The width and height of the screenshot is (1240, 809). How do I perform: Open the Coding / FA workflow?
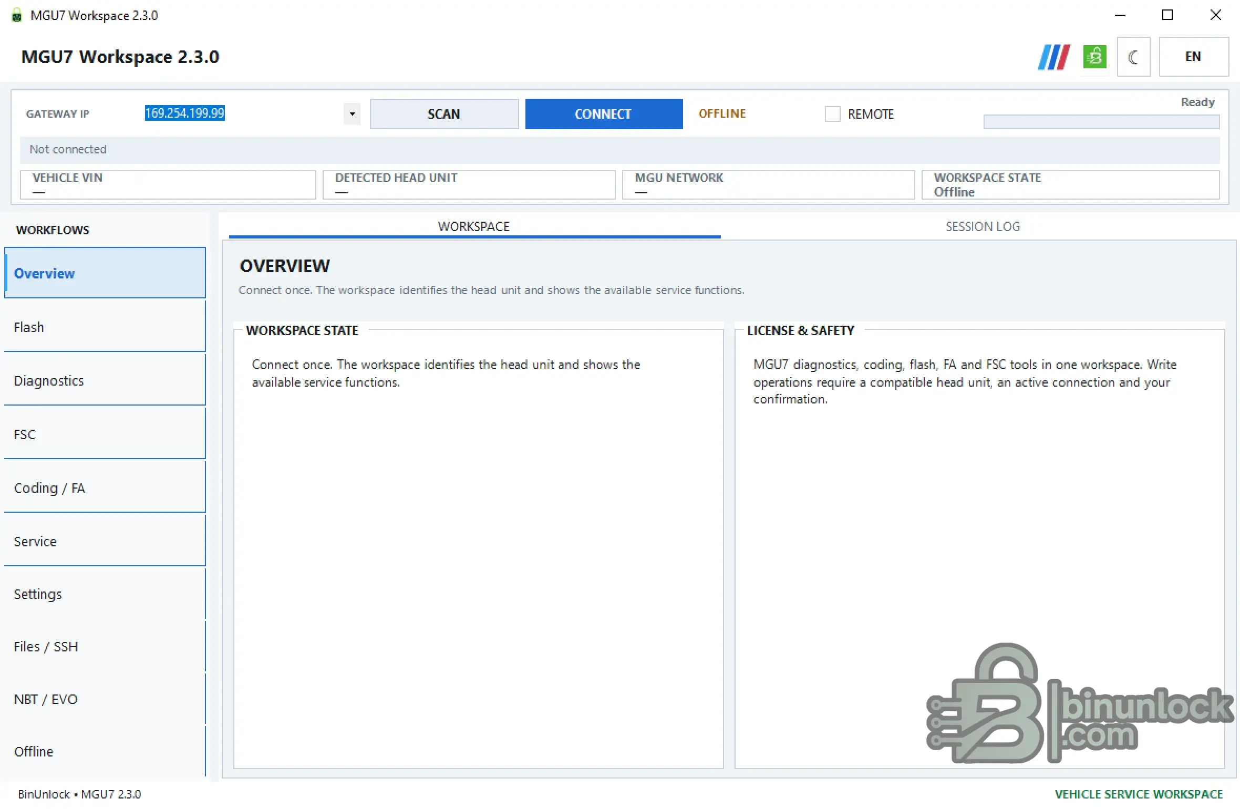(x=105, y=488)
